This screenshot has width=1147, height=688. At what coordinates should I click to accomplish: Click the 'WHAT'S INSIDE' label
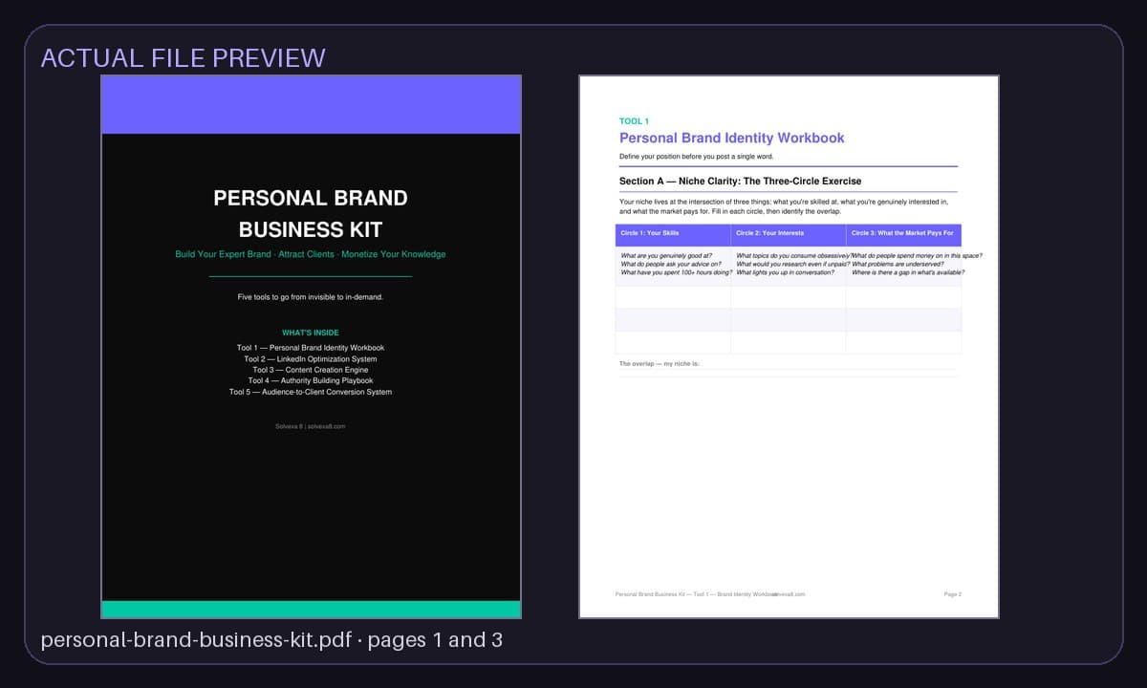tap(311, 333)
